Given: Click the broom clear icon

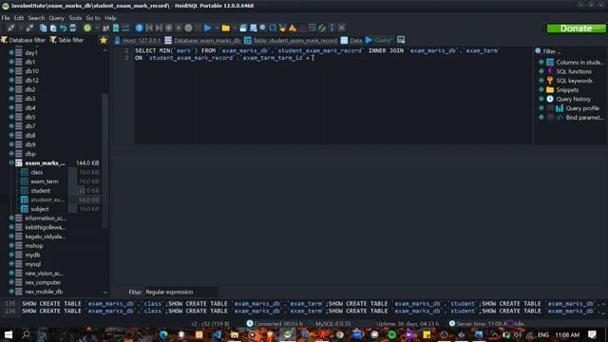Looking at the screenshot, I should coord(283,28).
